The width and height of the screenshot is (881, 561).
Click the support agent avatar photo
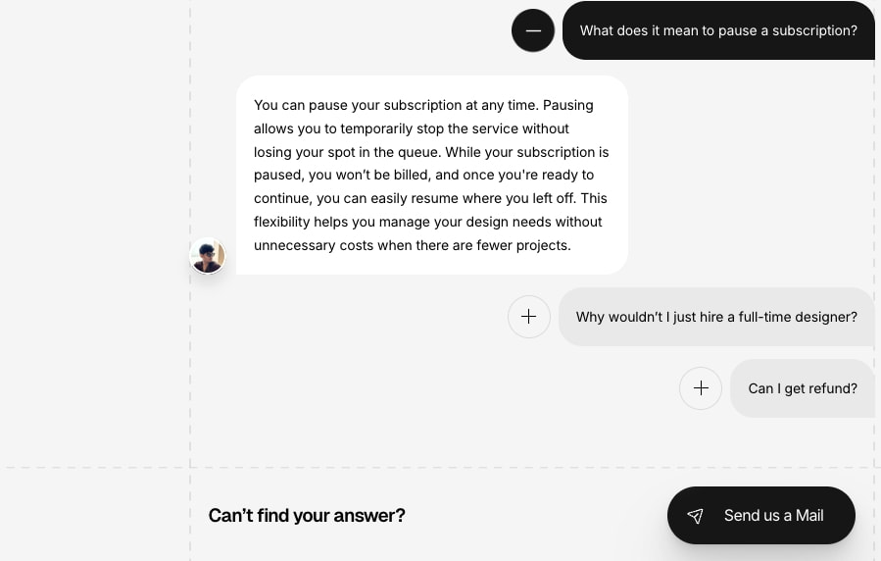click(208, 256)
